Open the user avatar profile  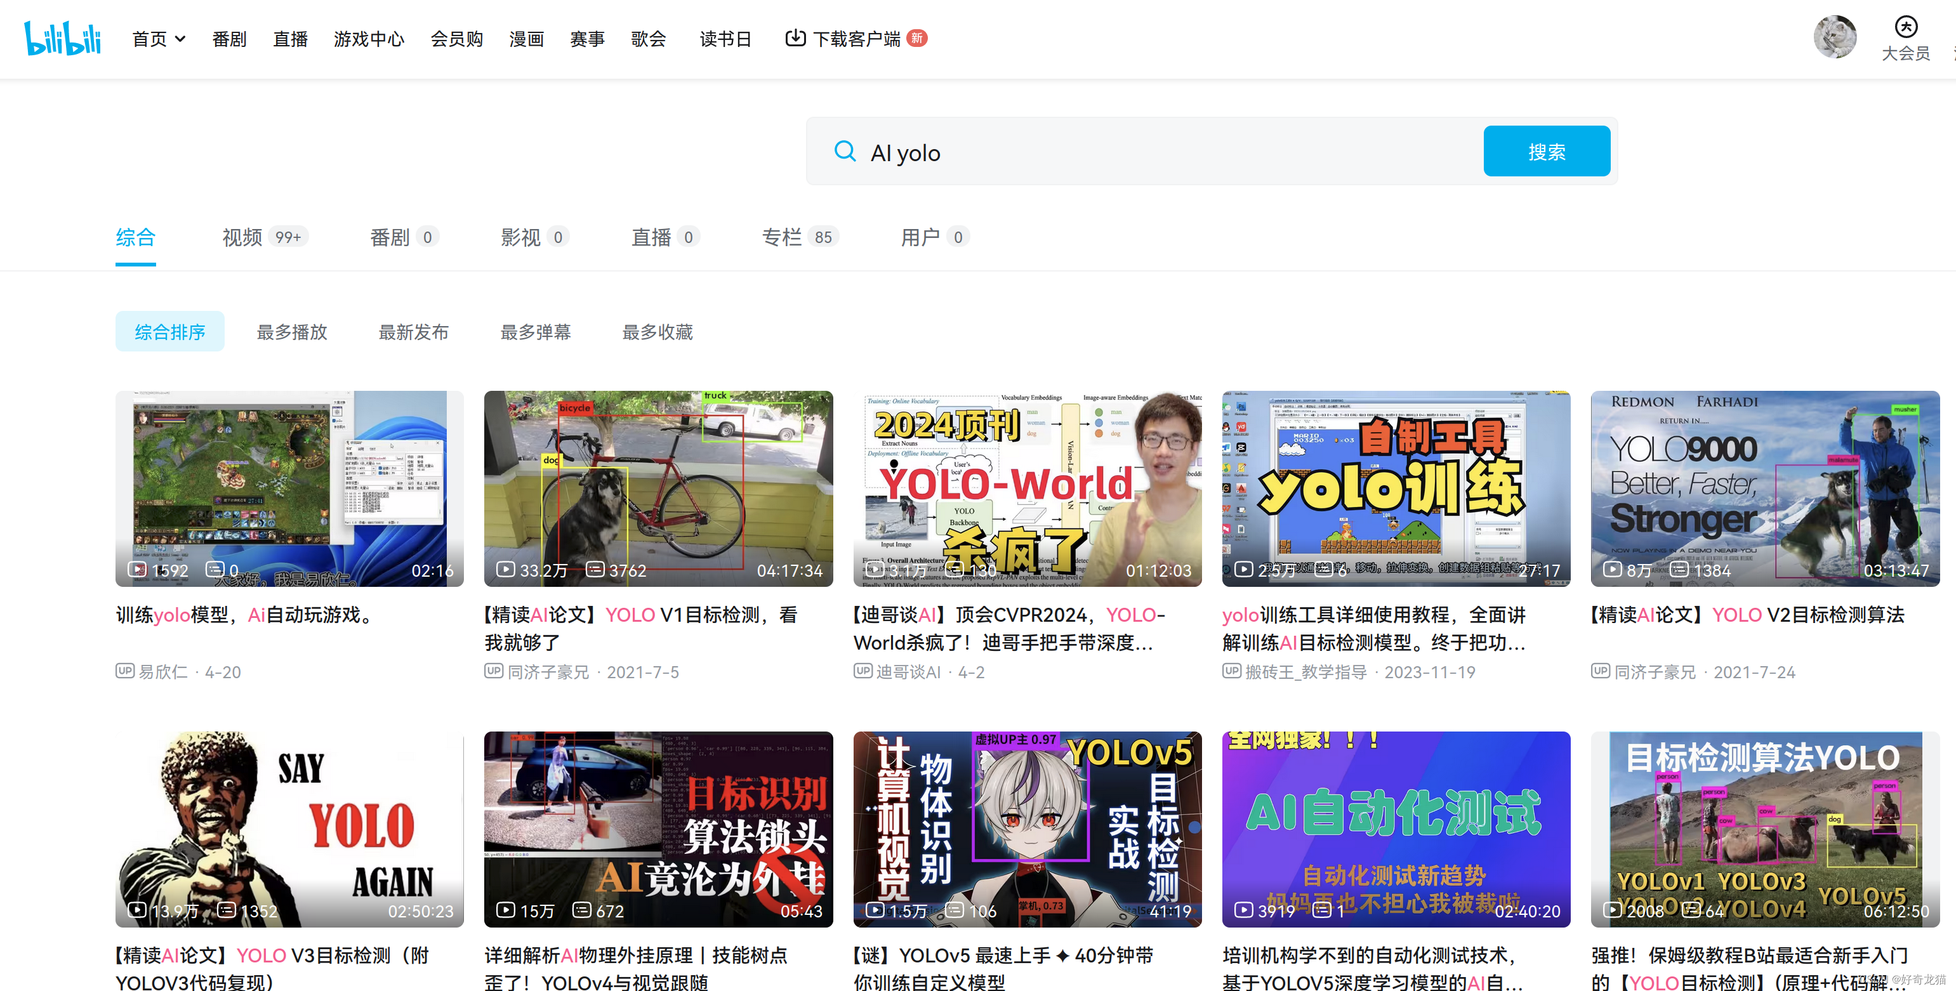[x=1835, y=37]
